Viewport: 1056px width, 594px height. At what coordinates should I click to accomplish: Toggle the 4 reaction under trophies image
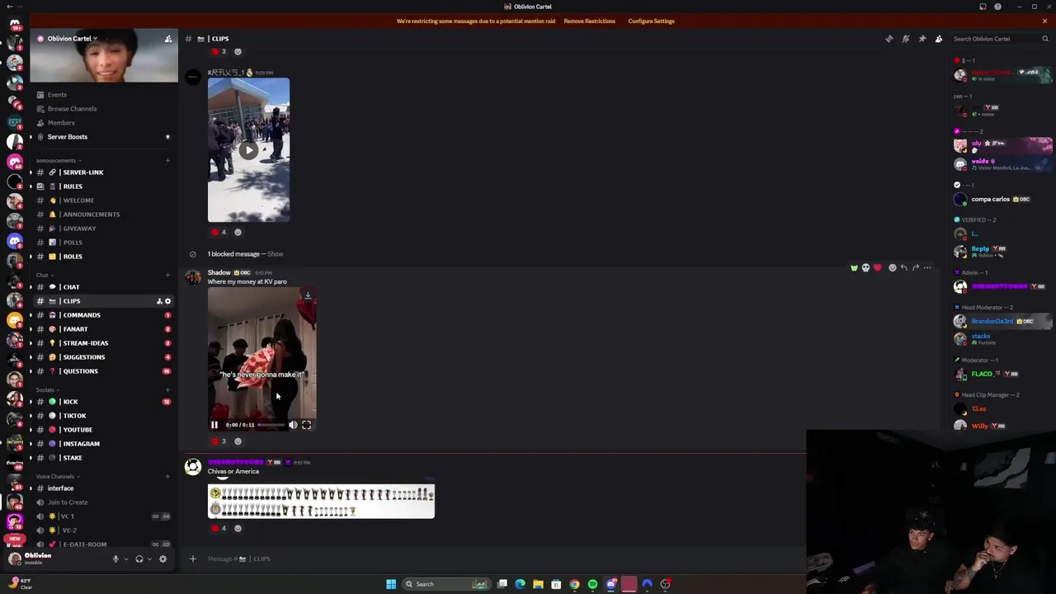point(219,529)
